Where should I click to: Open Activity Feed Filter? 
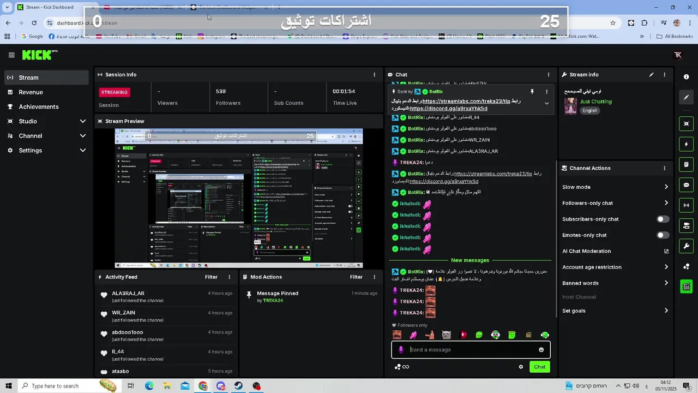(211, 277)
